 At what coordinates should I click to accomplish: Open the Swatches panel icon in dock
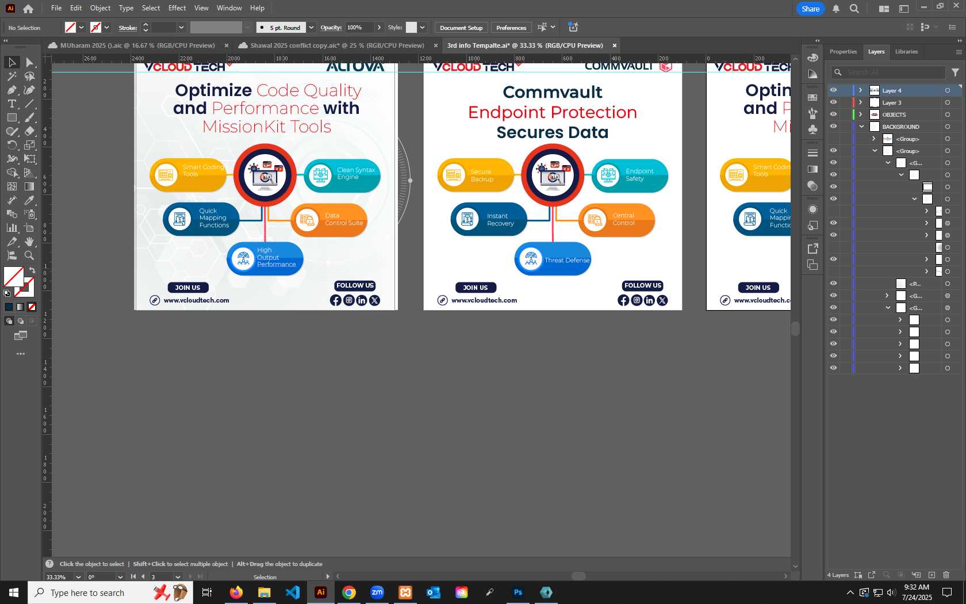[812, 98]
